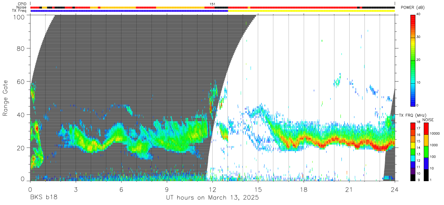
Task: Click the 10000 label on NOISE legend
Action: click(435, 133)
